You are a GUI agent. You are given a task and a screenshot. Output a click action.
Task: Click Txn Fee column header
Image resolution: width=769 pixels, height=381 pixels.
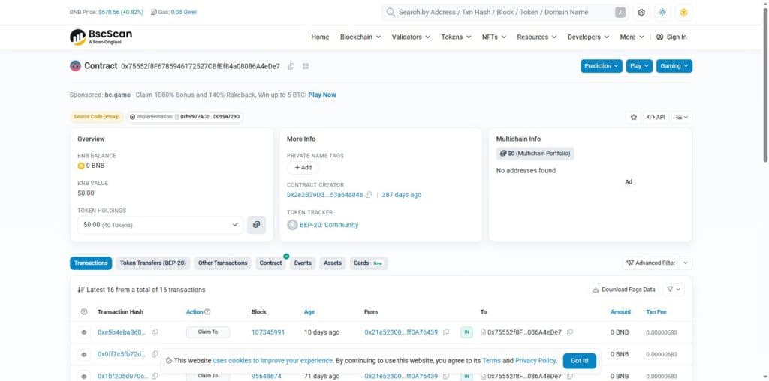[x=656, y=311]
